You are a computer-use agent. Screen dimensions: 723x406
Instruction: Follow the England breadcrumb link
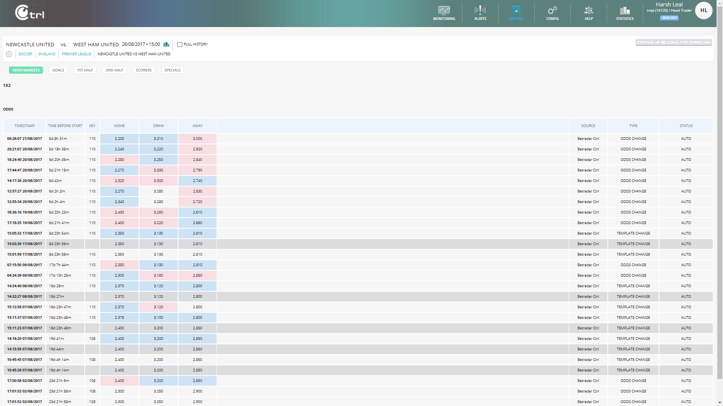[x=47, y=54]
